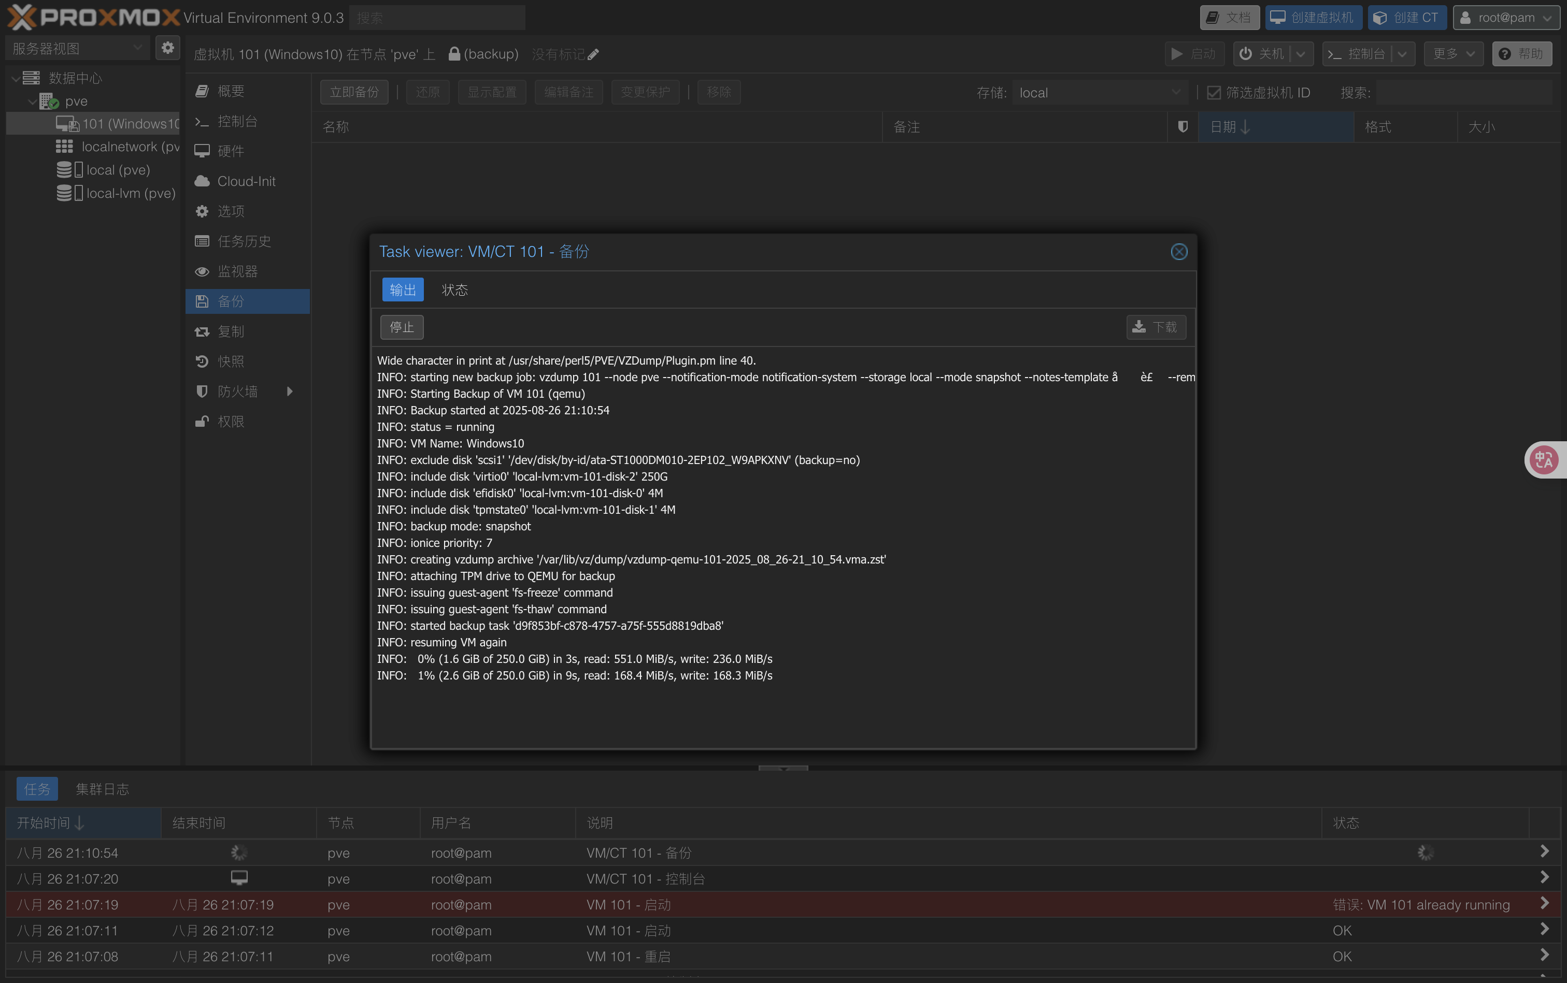Screen dimensions: 1567x983
Task: Open 复制 replication section
Action: coord(247,331)
